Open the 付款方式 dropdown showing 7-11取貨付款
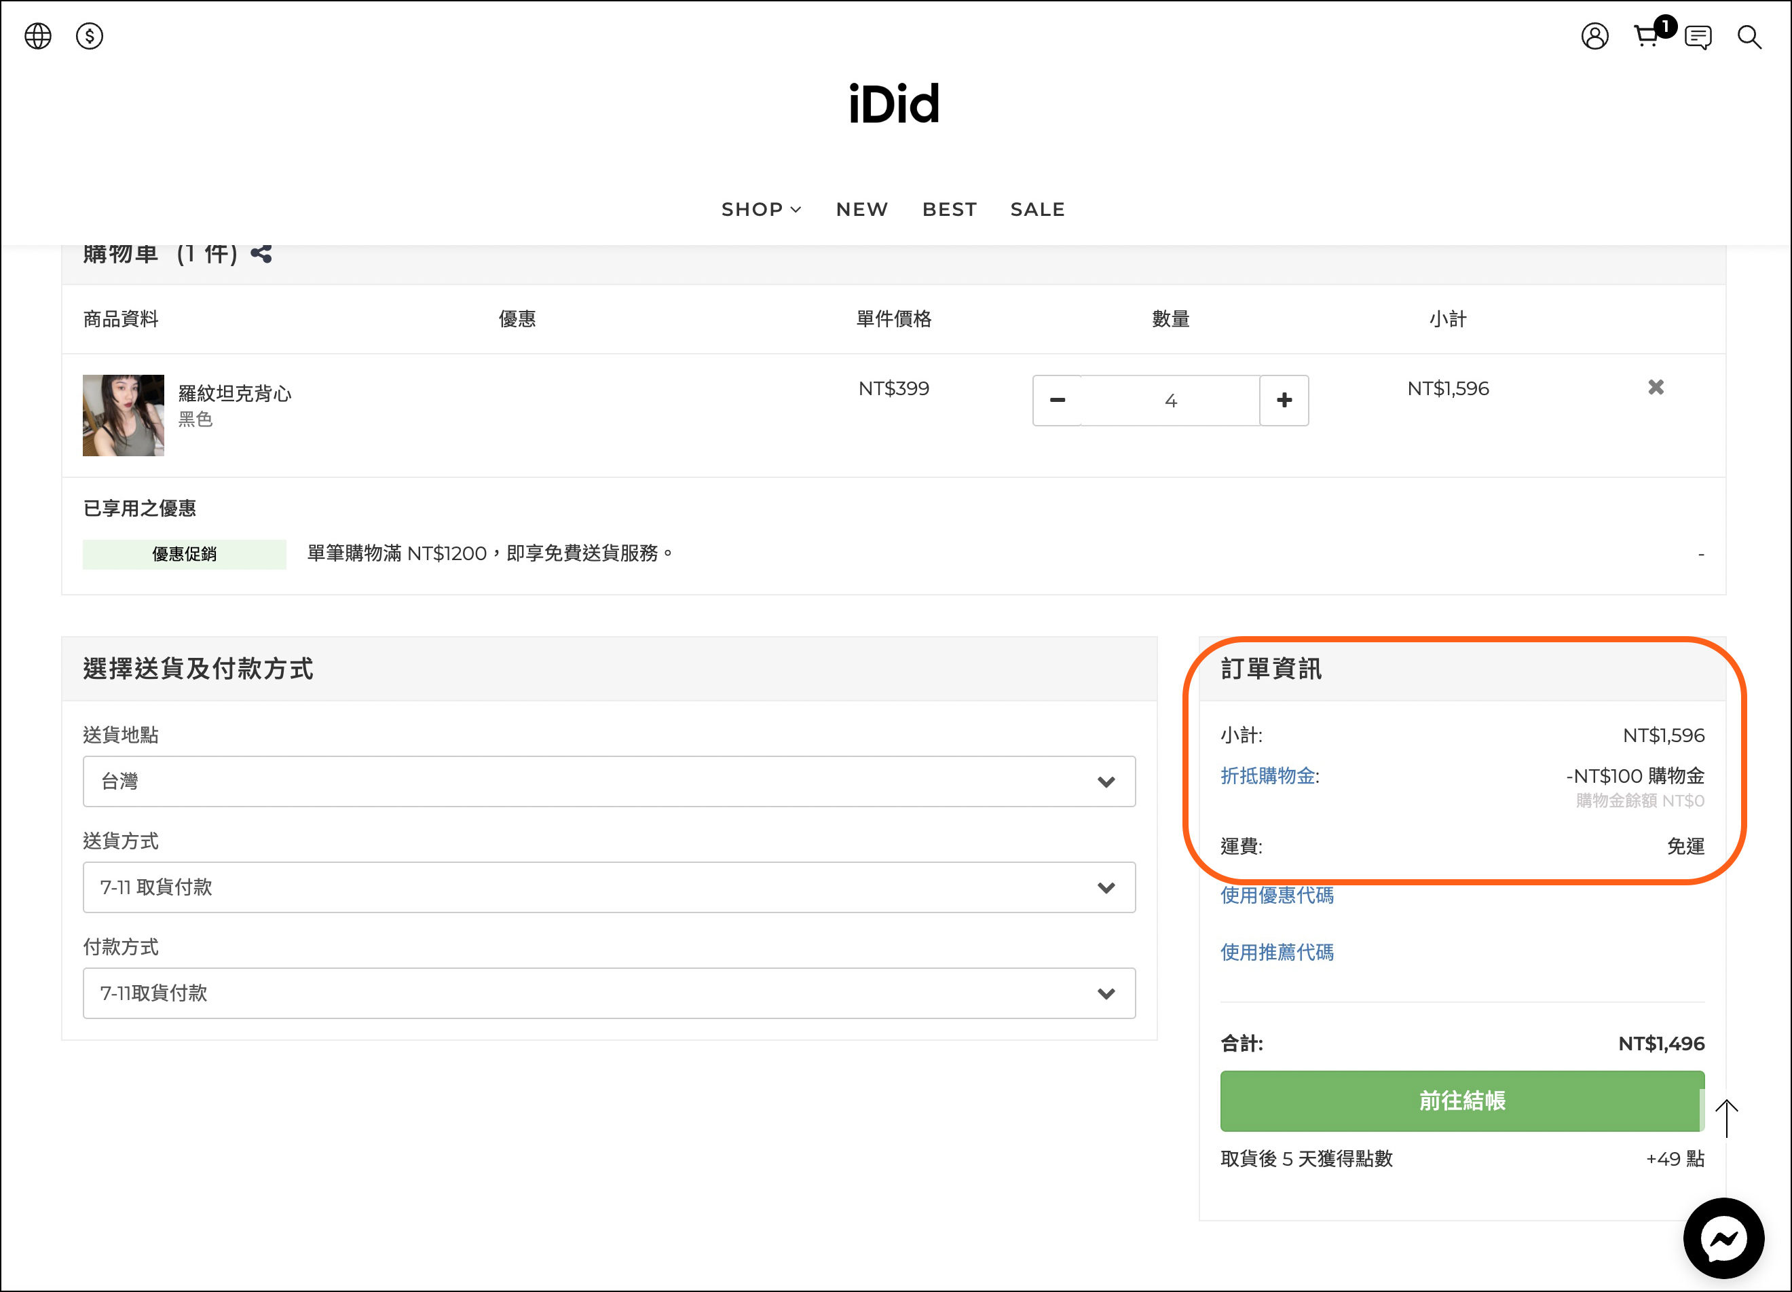 click(x=609, y=993)
